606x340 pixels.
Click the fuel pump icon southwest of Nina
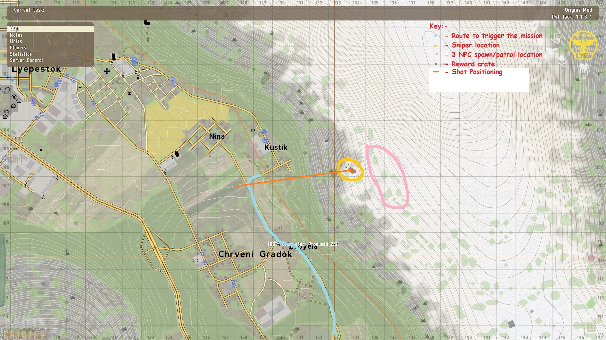(177, 154)
